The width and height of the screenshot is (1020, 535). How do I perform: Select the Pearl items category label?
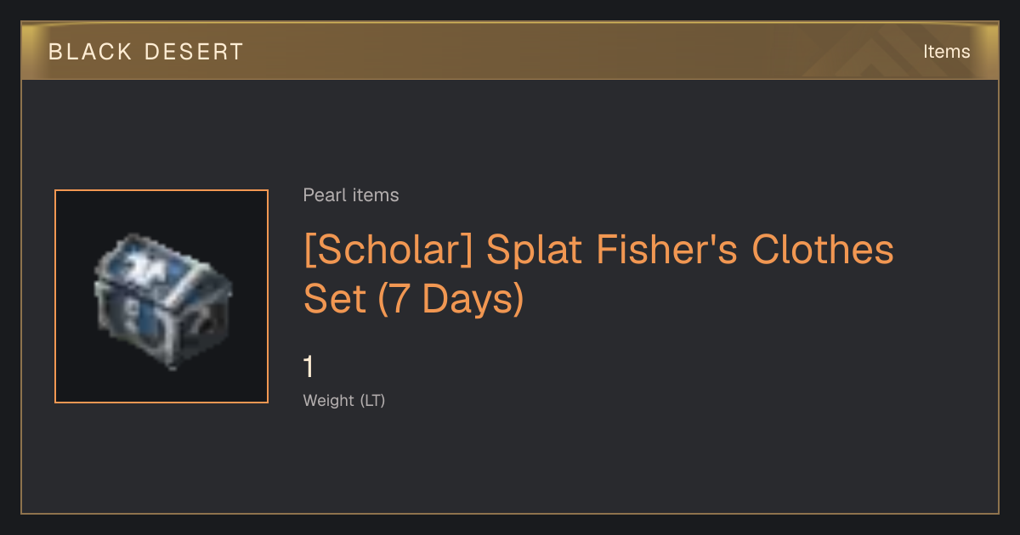(x=351, y=195)
